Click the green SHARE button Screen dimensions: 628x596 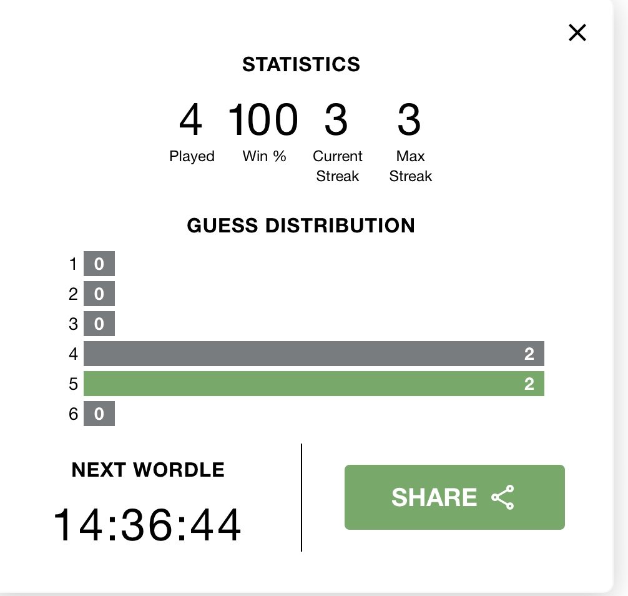[454, 497]
